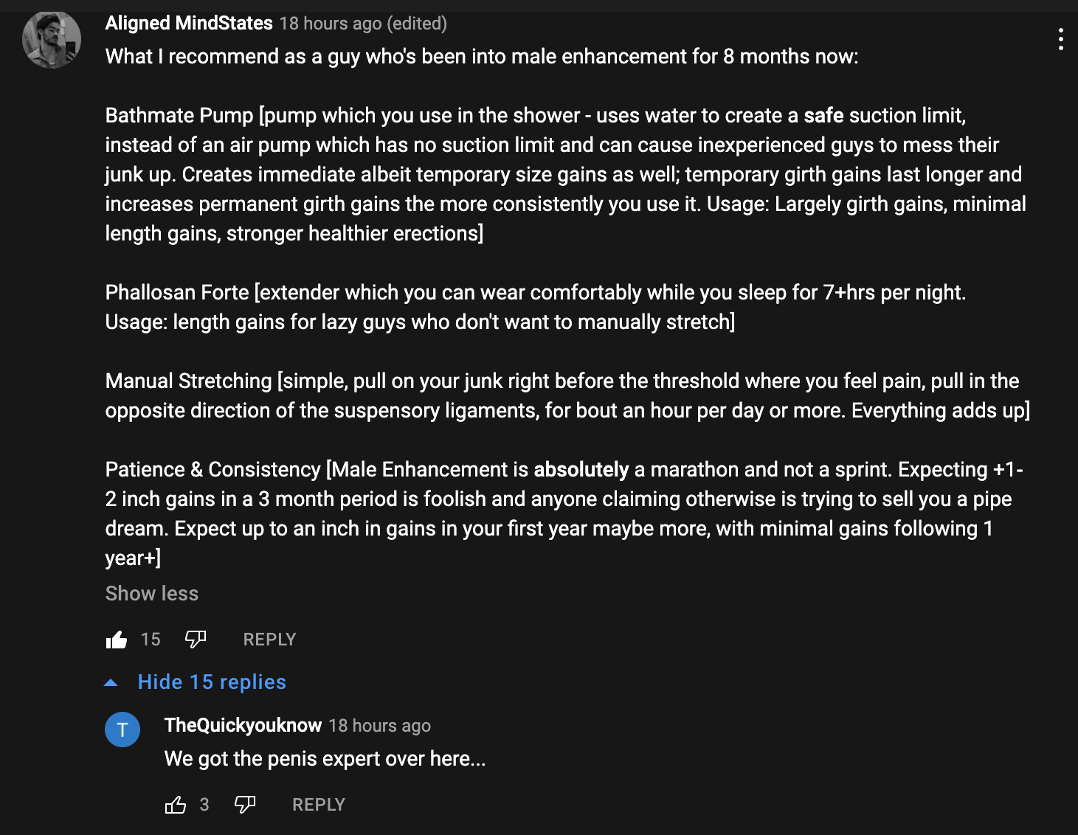Dislike the Aligned MindStates comment
The image size is (1078, 835).
[x=196, y=640]
